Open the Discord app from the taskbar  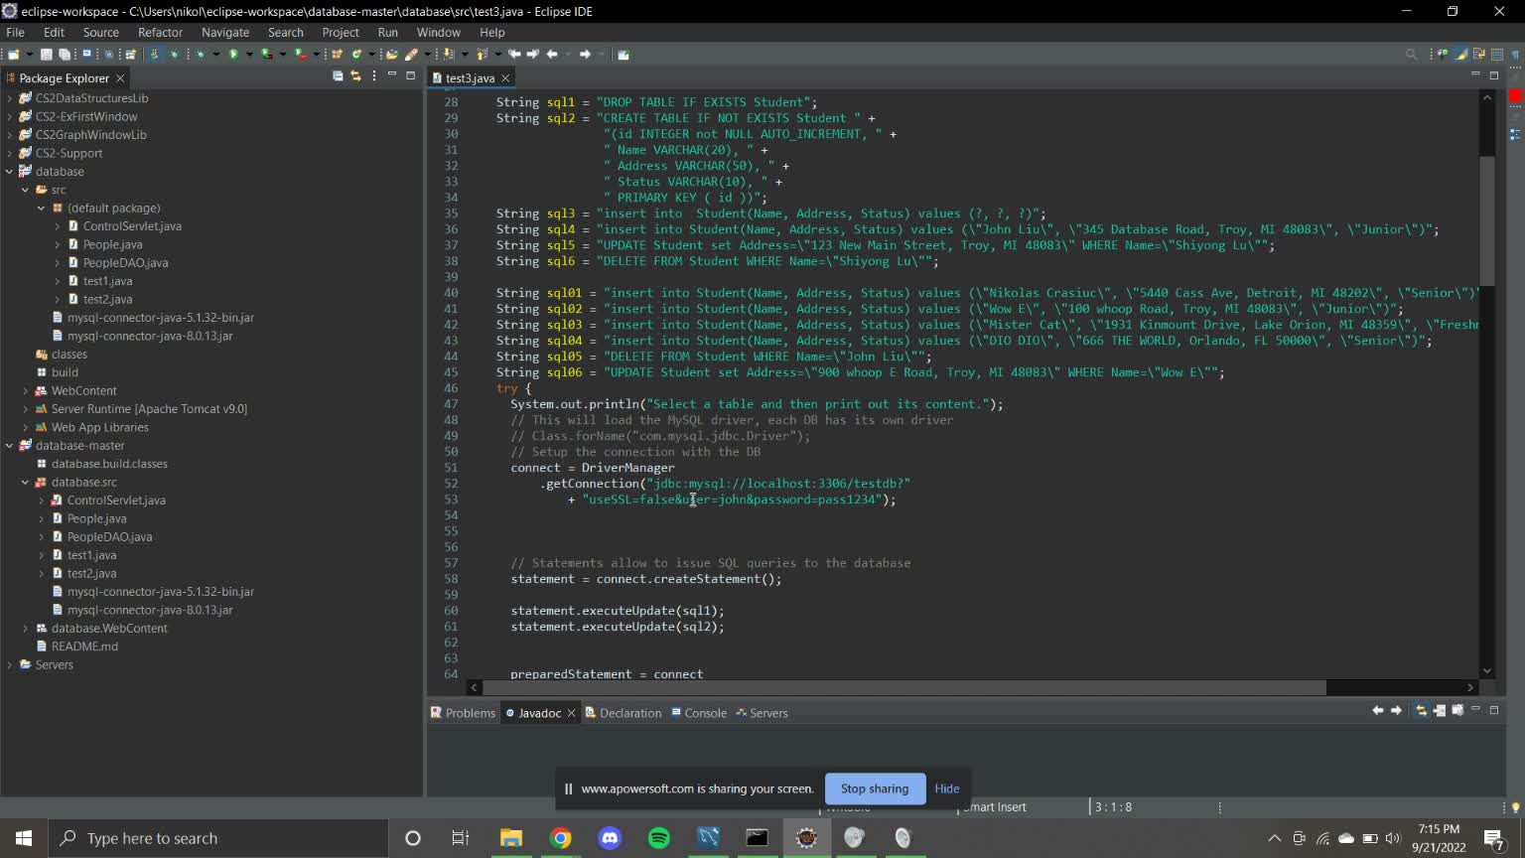pos(610,838)
